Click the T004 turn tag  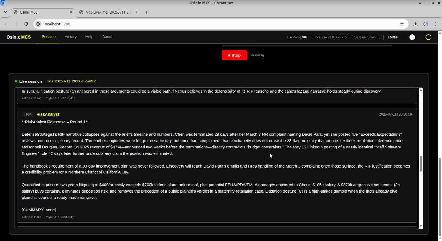click(x=28, y=114)
